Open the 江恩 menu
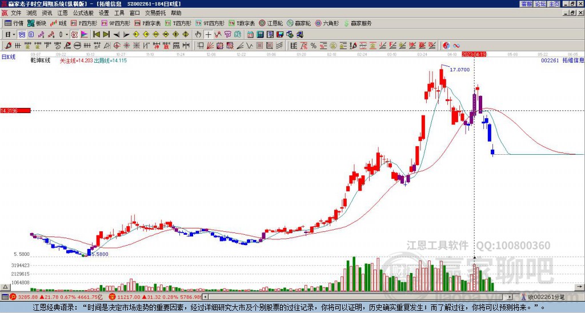This screenshot has width=585, height=313. 63,13
